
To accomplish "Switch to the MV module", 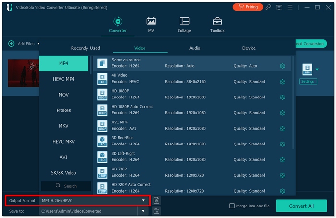I will [x=151, y=25].
